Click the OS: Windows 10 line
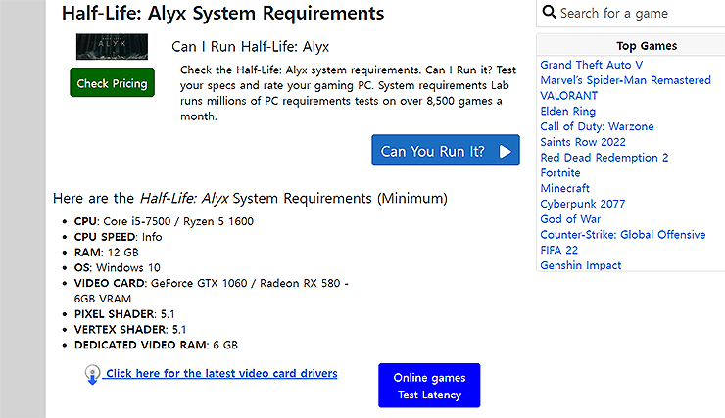 (117, 268)
